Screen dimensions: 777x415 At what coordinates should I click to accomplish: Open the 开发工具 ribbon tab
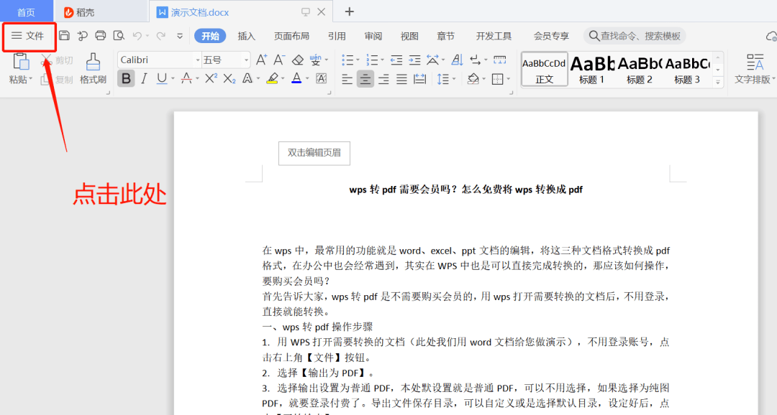pos(494,36)
